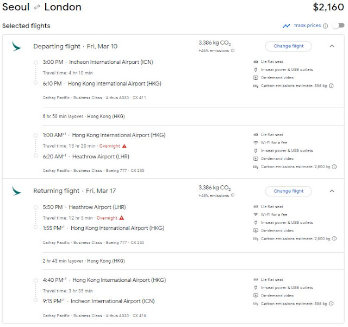Click carbon estimate info icon for CX 411
The image size is (348, 327).
point(331,85)
